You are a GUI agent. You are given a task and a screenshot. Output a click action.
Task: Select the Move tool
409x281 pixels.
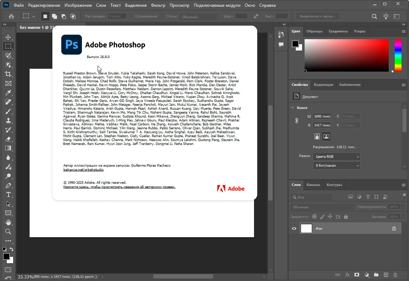(8, 37)
